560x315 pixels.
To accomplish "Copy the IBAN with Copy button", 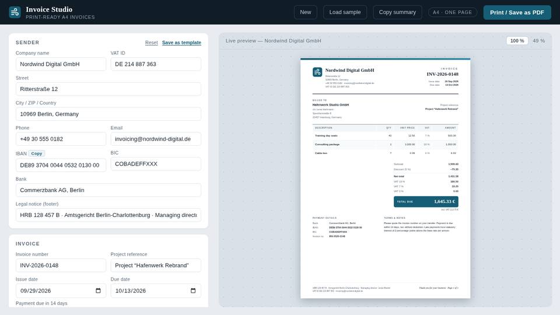I will [36, 153].
